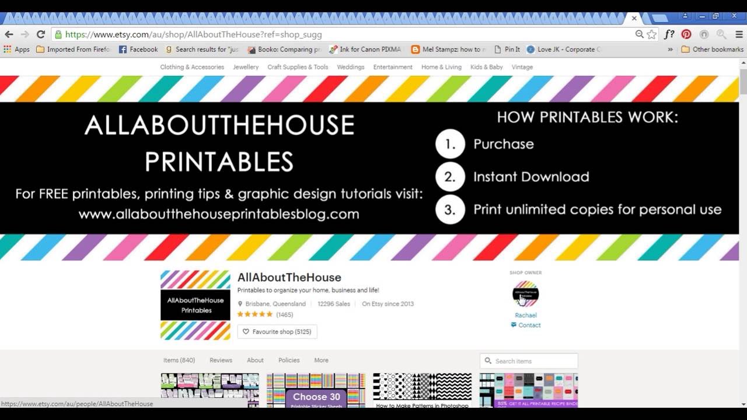Switch to the Reviews tab
The height and width of the screenshot is (420, 747).
[x=221, y=360]
